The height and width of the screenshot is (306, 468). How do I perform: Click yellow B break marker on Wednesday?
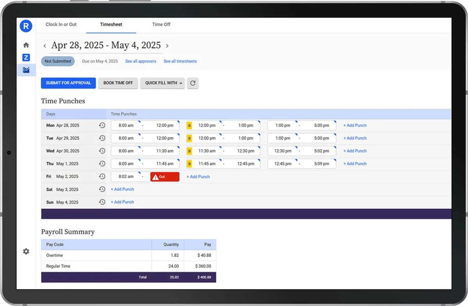189,151
